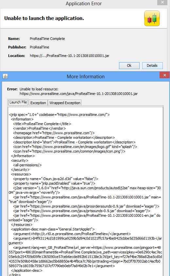Click the <vendor> ProRealTime line
170x276 pixels.
(x=39, y=128)
